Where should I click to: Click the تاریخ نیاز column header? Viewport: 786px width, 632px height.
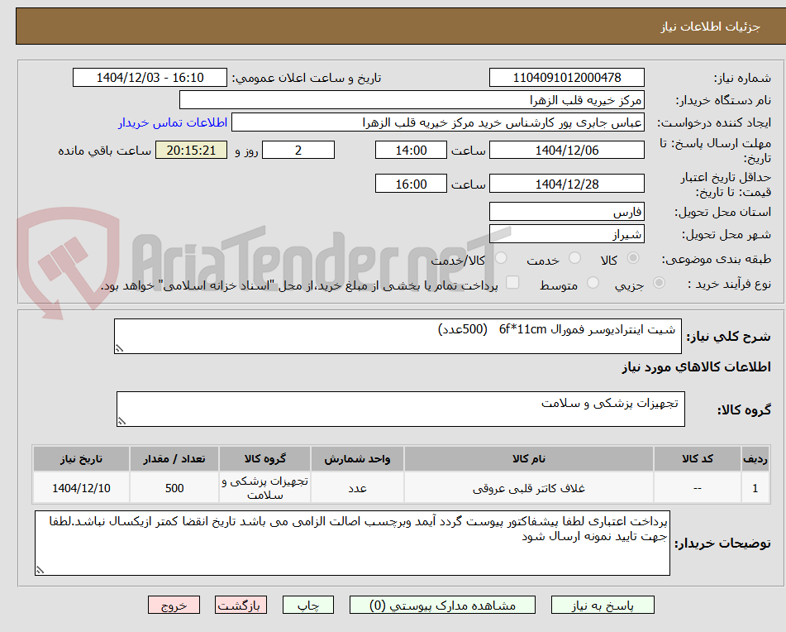pos(81,459)
